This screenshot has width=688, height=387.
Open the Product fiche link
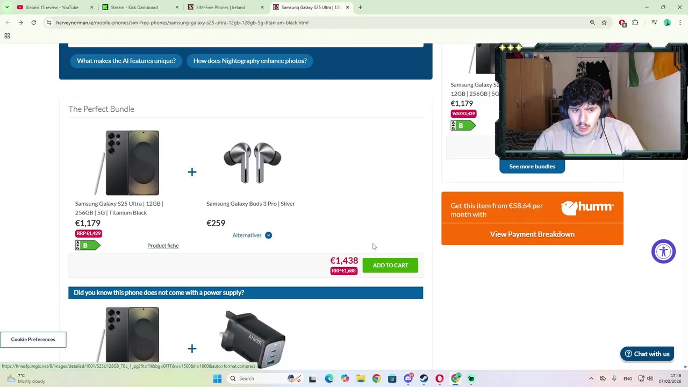(x=163, y=246)
